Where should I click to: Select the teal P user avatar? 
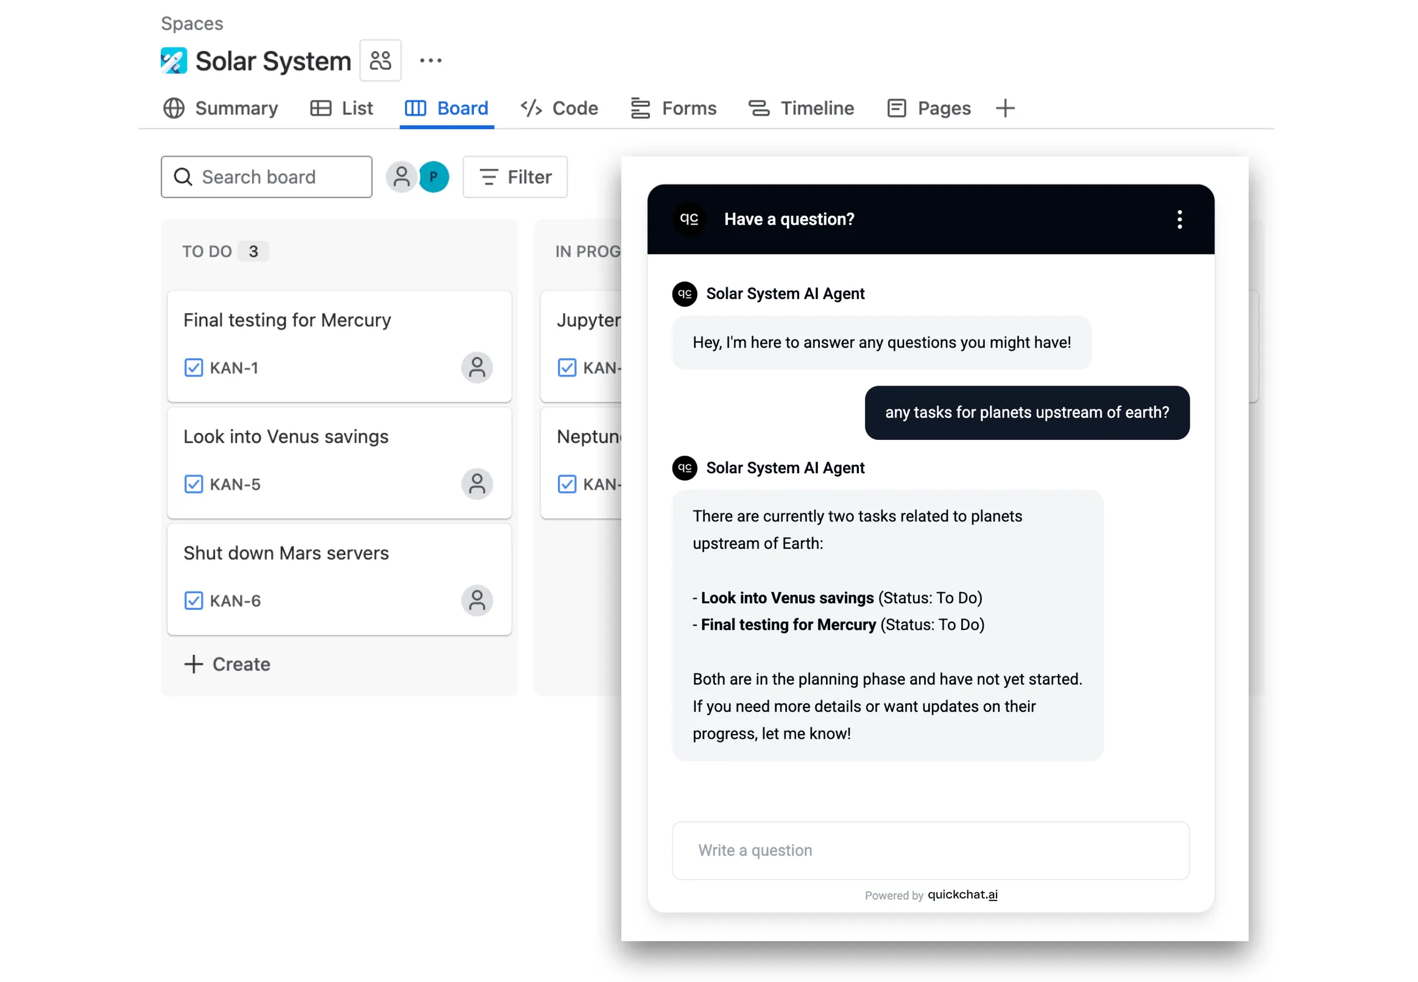[x=434, y=177]
